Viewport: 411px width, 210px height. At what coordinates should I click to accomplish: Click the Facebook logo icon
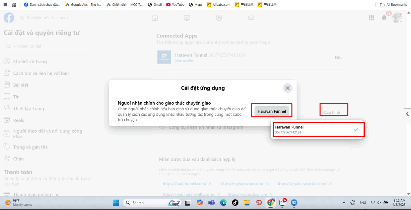point(9,18)
